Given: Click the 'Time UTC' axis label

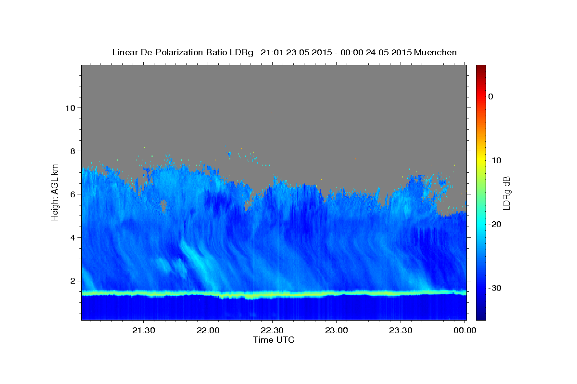Looking at the screenshot, I should 274,340.
